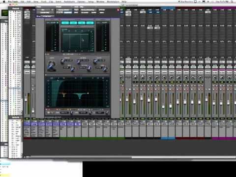Click the teal notch dip on EQ graph

click(x=80, y=96)
